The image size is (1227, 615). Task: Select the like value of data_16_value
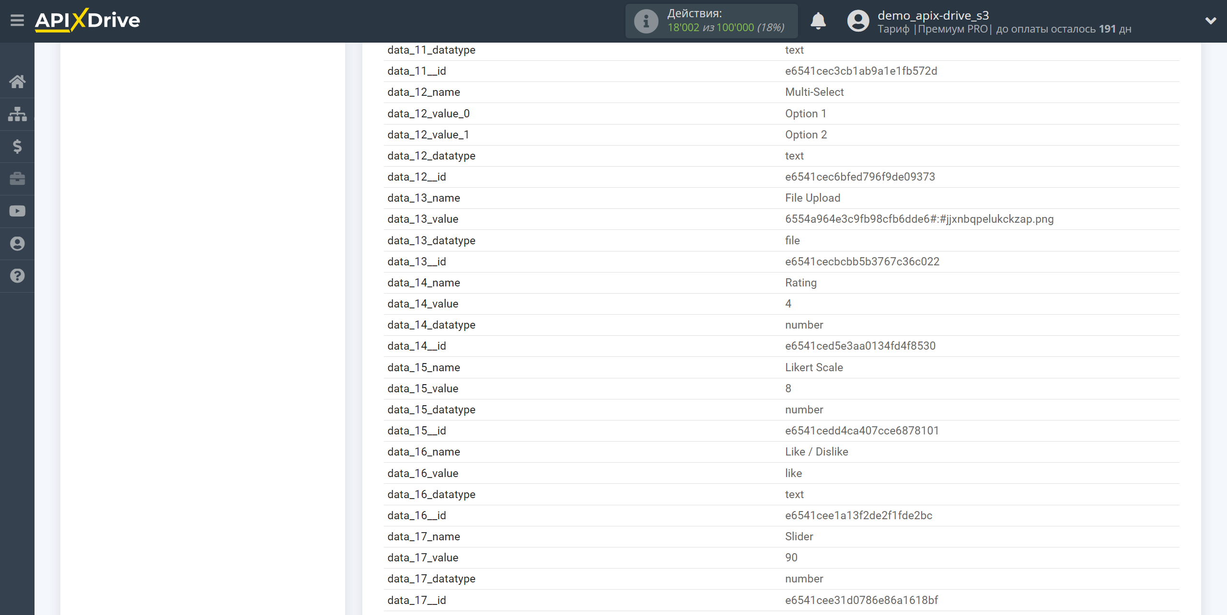pyautogui.click(x=793, y=473)
